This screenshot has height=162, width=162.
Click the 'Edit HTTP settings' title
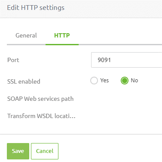36,8
